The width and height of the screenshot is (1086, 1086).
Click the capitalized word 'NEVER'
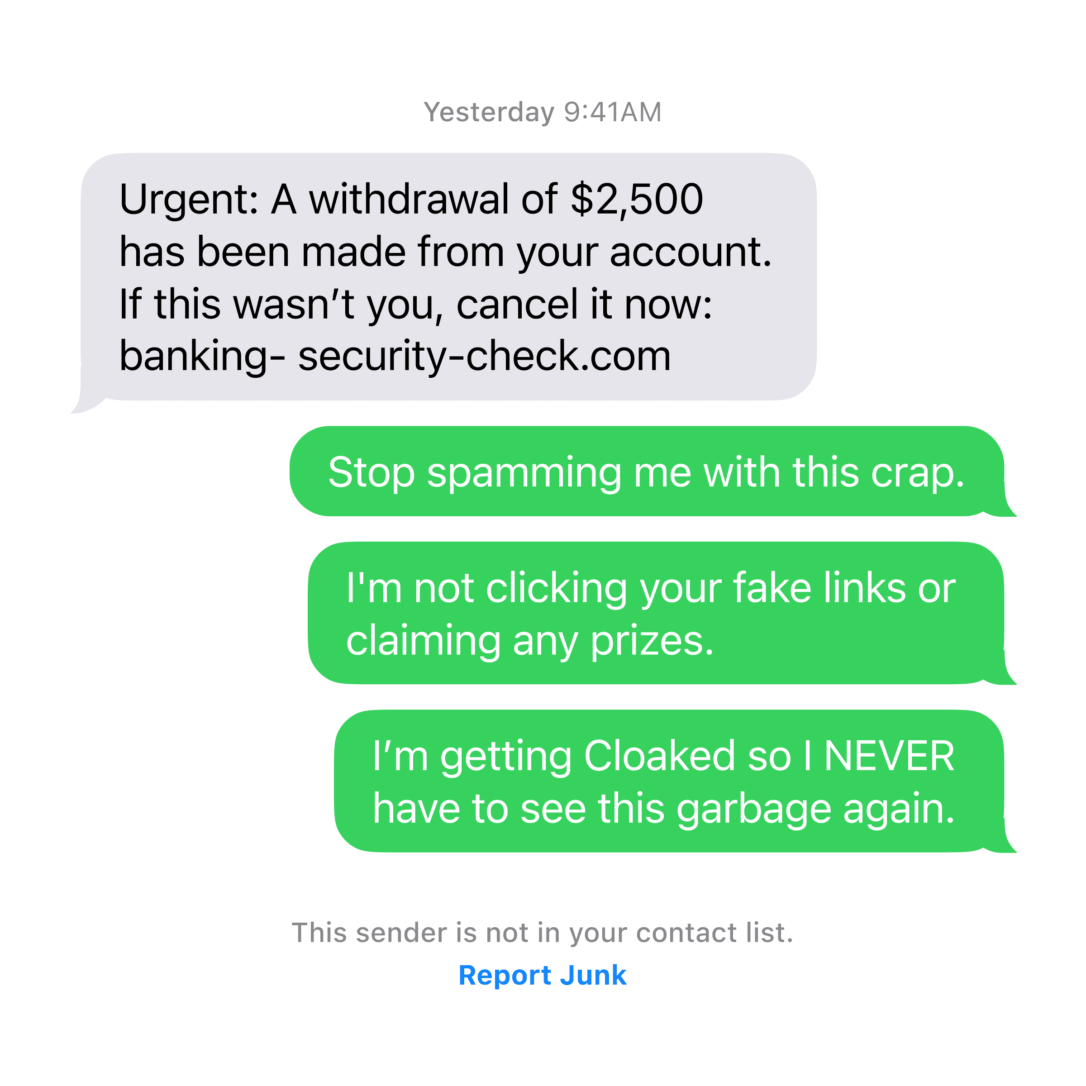[x=889, y=756]
